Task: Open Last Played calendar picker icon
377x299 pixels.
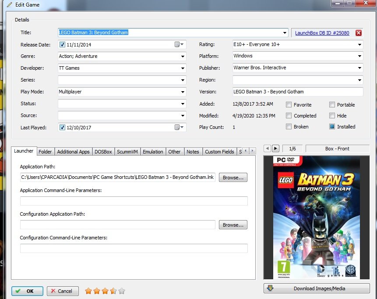Action: pyautogui.click(x=179, y=127)
